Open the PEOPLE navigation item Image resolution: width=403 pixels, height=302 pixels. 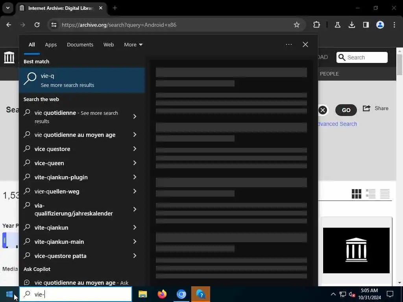329,74
